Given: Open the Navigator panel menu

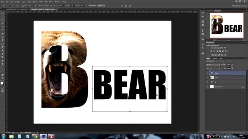Looking at the screenshot, I should tap(246, 11).
